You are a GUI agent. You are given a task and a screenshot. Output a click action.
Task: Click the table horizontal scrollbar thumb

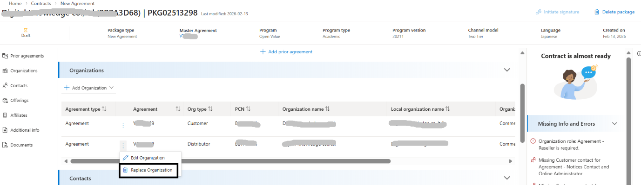pos(230,161)
